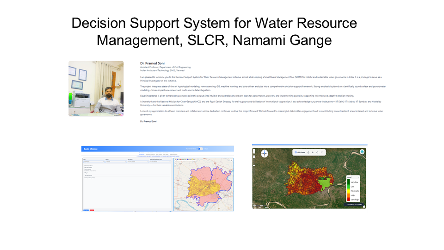The width and height of the screenshot is (444, 250).
Task: Click the 'Basic Module' header title
Action: point(91,149)
